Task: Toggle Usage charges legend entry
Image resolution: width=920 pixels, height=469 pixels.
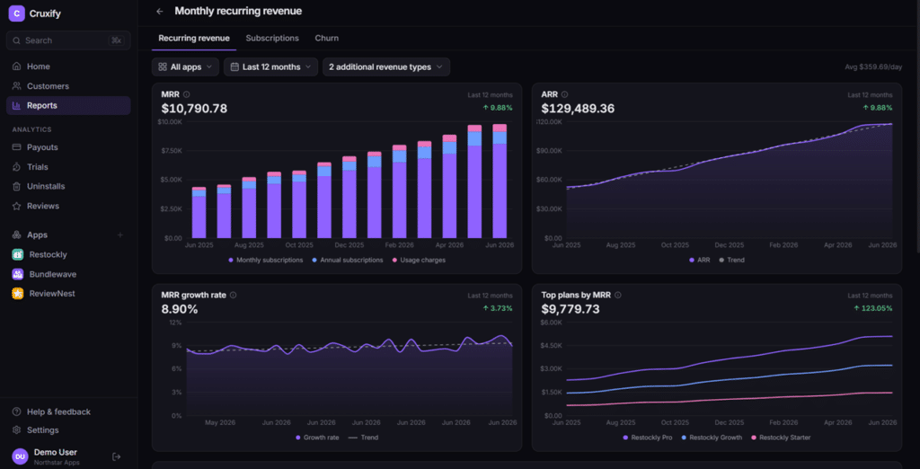Action: [419, 260]
